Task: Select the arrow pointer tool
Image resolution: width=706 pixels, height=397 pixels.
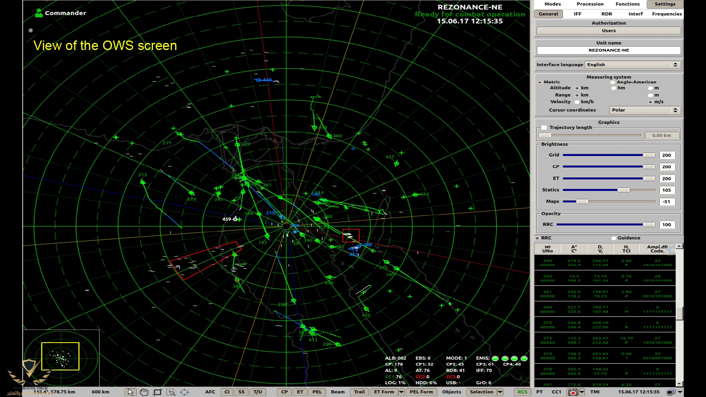Action: (x=130, y=392)
